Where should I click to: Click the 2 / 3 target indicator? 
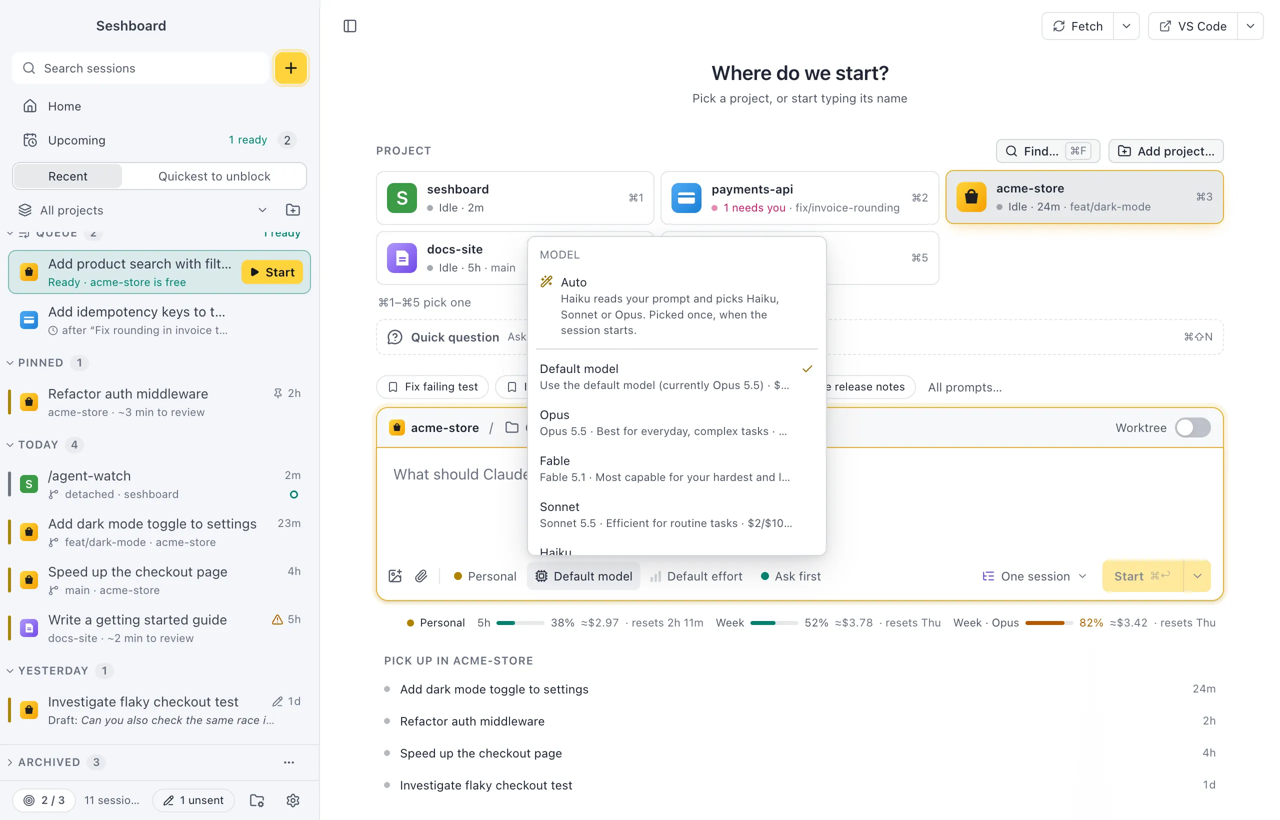[44, 800]
